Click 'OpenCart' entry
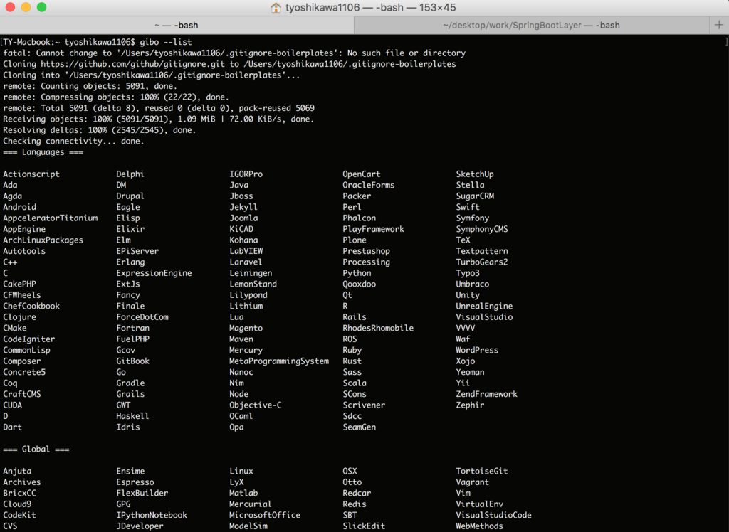729x532 pixels. click(x=361, y=174)
